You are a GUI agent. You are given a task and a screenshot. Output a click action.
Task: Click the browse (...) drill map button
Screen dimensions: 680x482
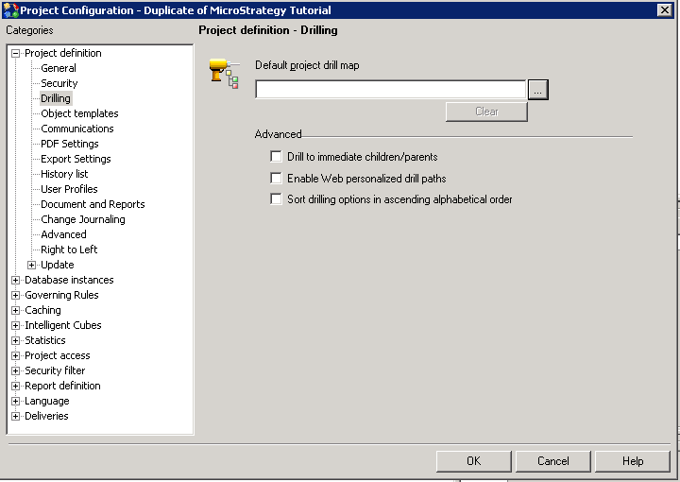point(538,90)
